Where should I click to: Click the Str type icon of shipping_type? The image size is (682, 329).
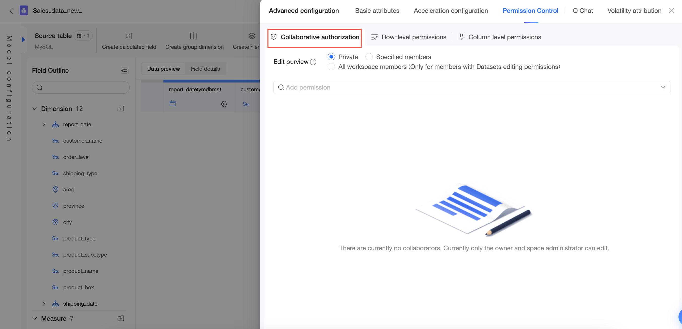[x=55, y=173]
